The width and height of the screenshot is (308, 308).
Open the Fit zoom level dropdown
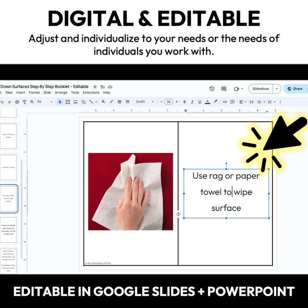tap(44, 102)
